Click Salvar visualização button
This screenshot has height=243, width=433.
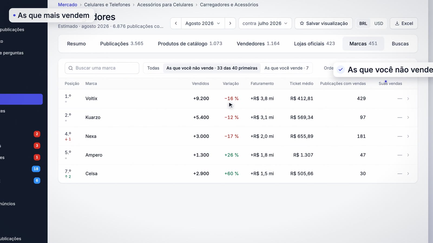coord(324,23)
